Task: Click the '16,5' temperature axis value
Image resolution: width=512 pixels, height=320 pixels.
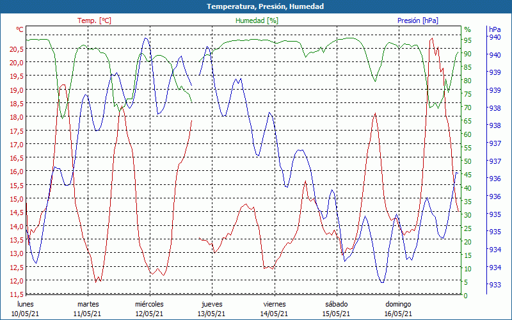Action: (17, 158)
